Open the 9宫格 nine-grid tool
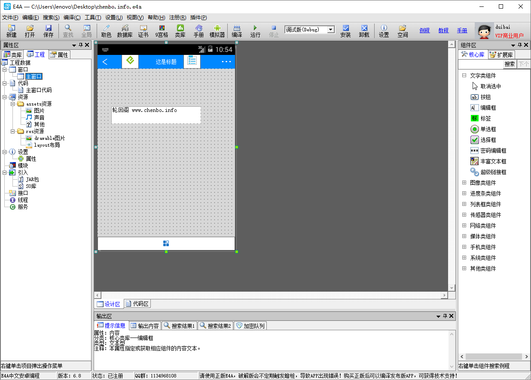This screenshot has height=380, width=531. pyautogui.click(x=162, y=31)
